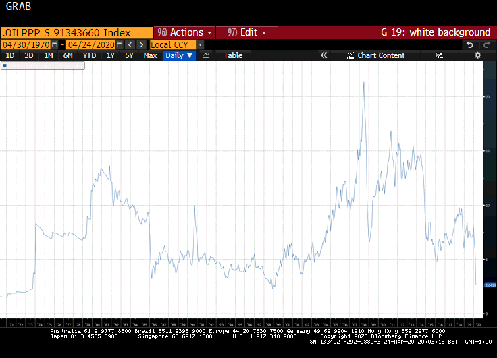
Task: Switch to Table view
Action: click(x=233, y=55)
